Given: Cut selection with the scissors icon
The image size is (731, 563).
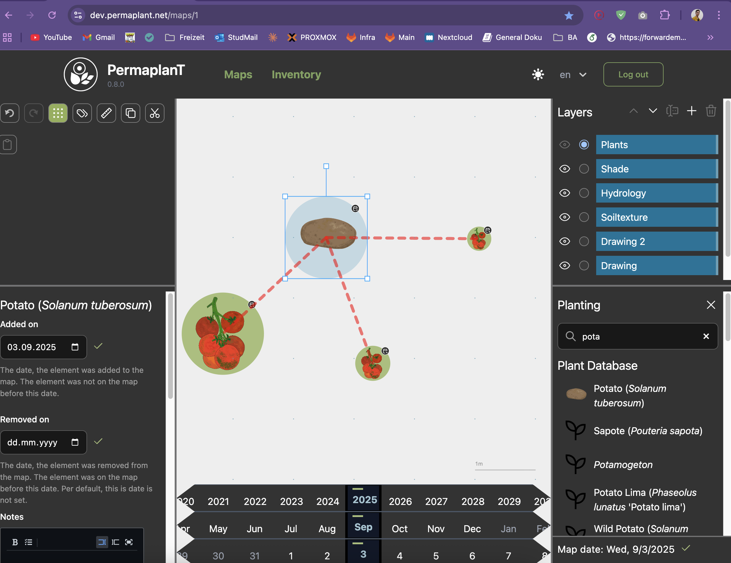Looking at the screenshot, I should (x=155, y=113).
